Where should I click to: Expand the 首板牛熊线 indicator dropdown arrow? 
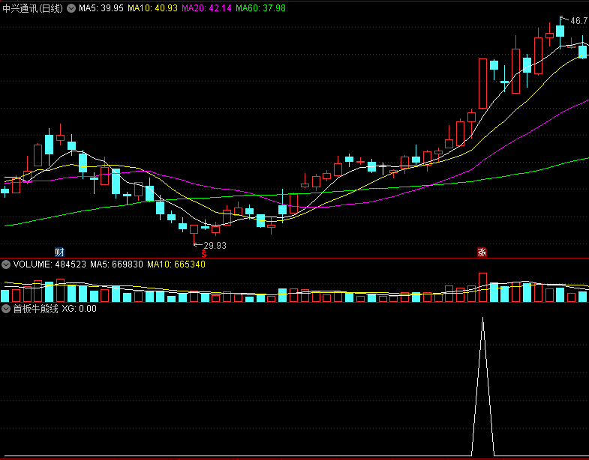(x=6, y=309)
